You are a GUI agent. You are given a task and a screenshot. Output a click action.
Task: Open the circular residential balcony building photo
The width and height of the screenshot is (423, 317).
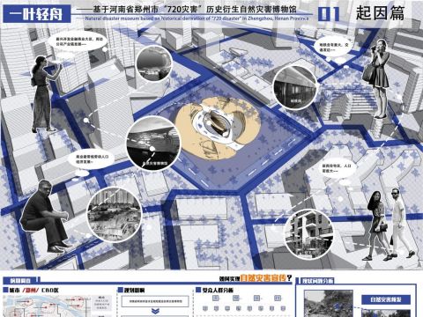pos(308,234)
